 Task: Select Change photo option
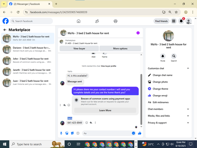pyautogui.click(x=168, y=82)
